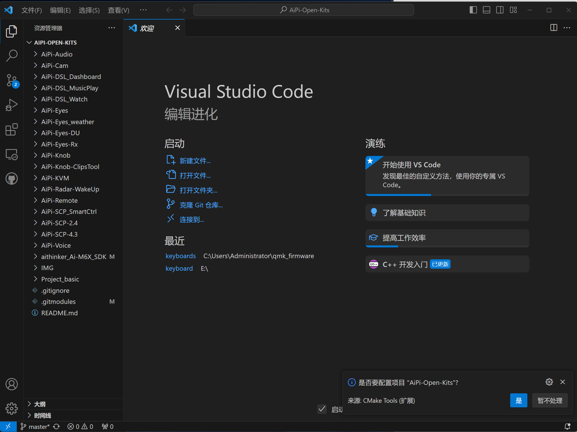Expand the AiPi-Audio folder

74,54
